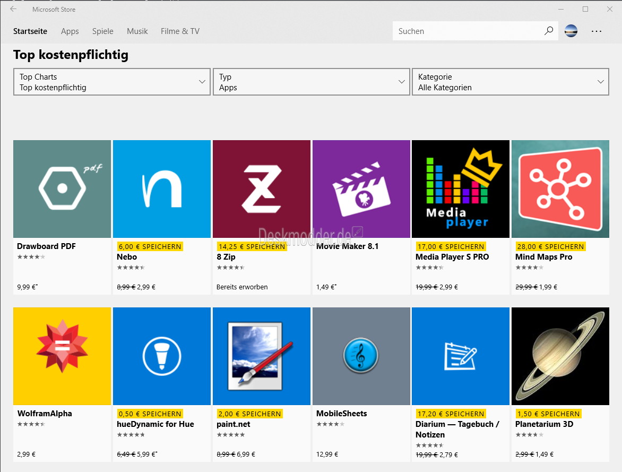The width and height of the screenshot is (622, 472).
Task: Open the Nebo app icon
Action: (162, 189)
